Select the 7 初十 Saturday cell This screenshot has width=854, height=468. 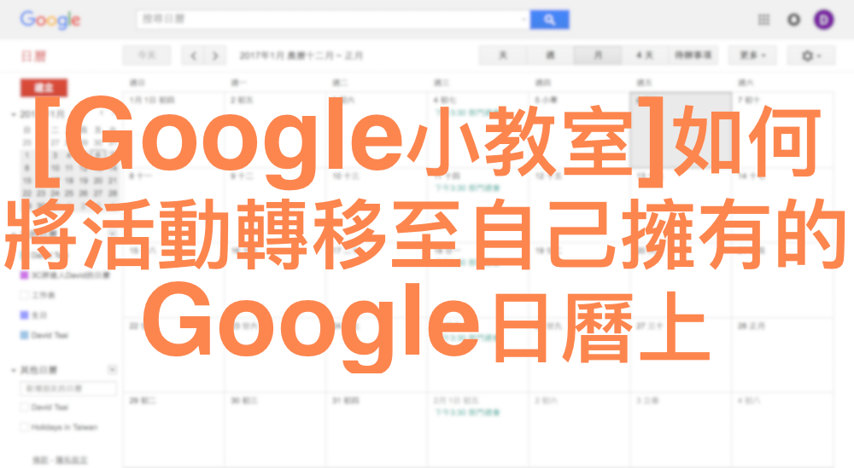[782, 130]
